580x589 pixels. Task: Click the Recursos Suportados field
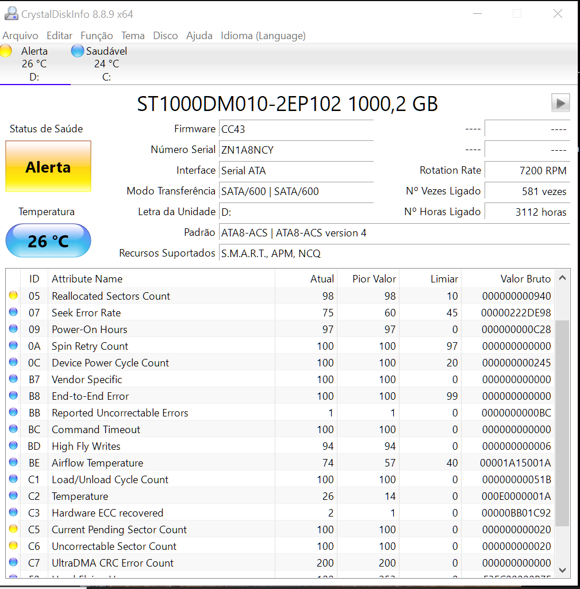click(x=394, y=254)
